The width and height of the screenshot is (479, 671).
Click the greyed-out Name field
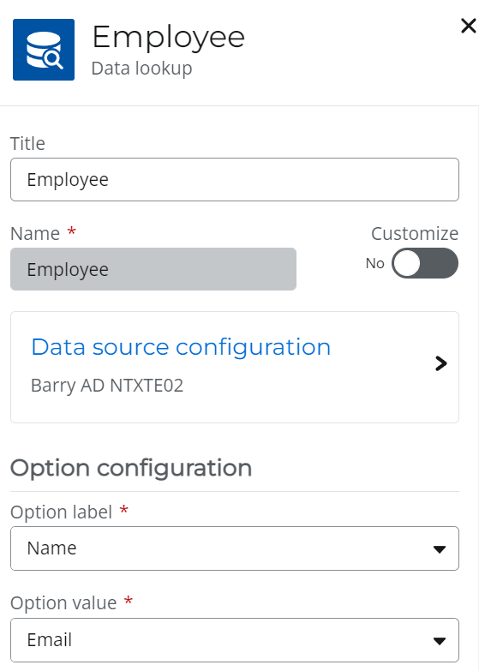153,269
